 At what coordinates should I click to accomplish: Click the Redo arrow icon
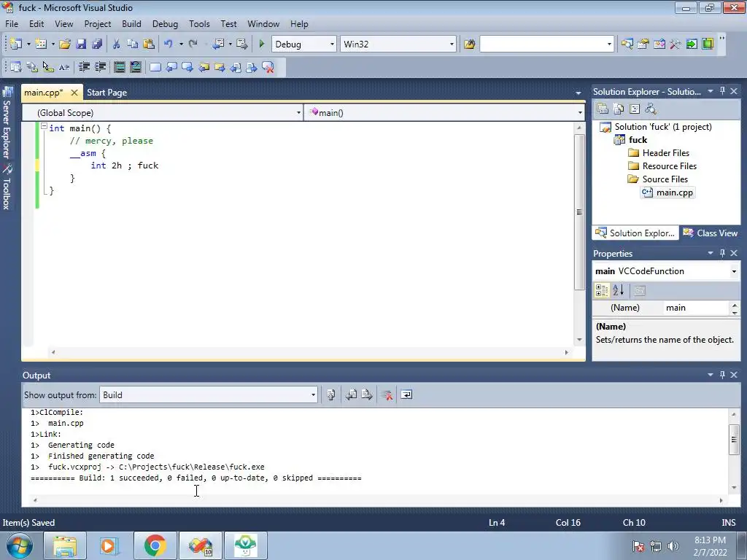pos(193,44)
